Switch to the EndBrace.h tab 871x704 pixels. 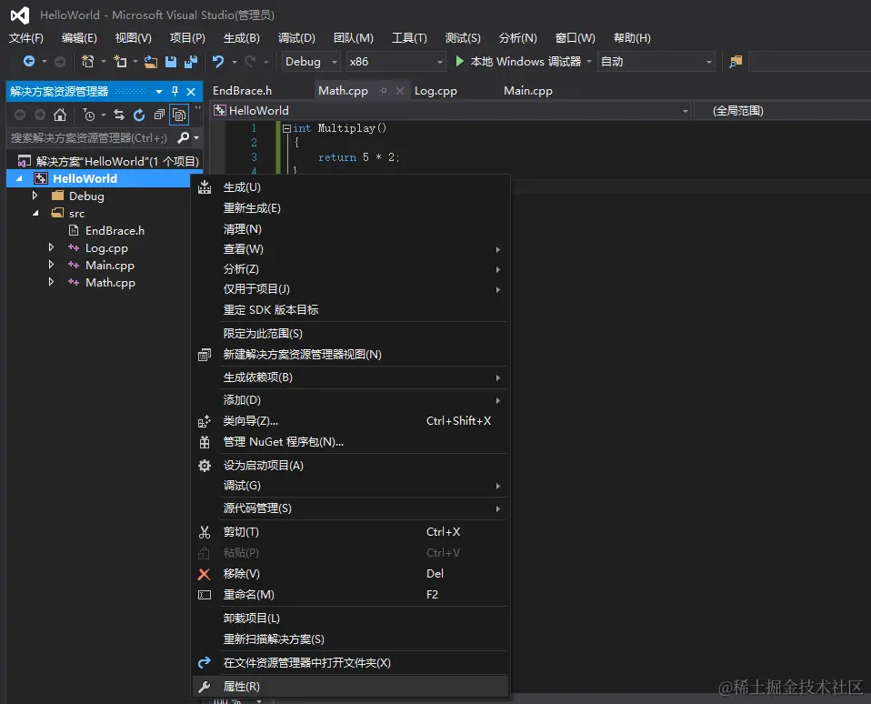click(242, 91)
